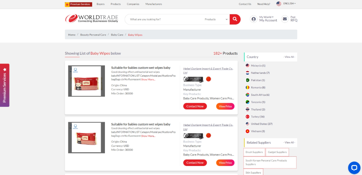Viewport: 362px width, 175px height.
Task: Open the Premium Services side tab
Action: point(5,85)
